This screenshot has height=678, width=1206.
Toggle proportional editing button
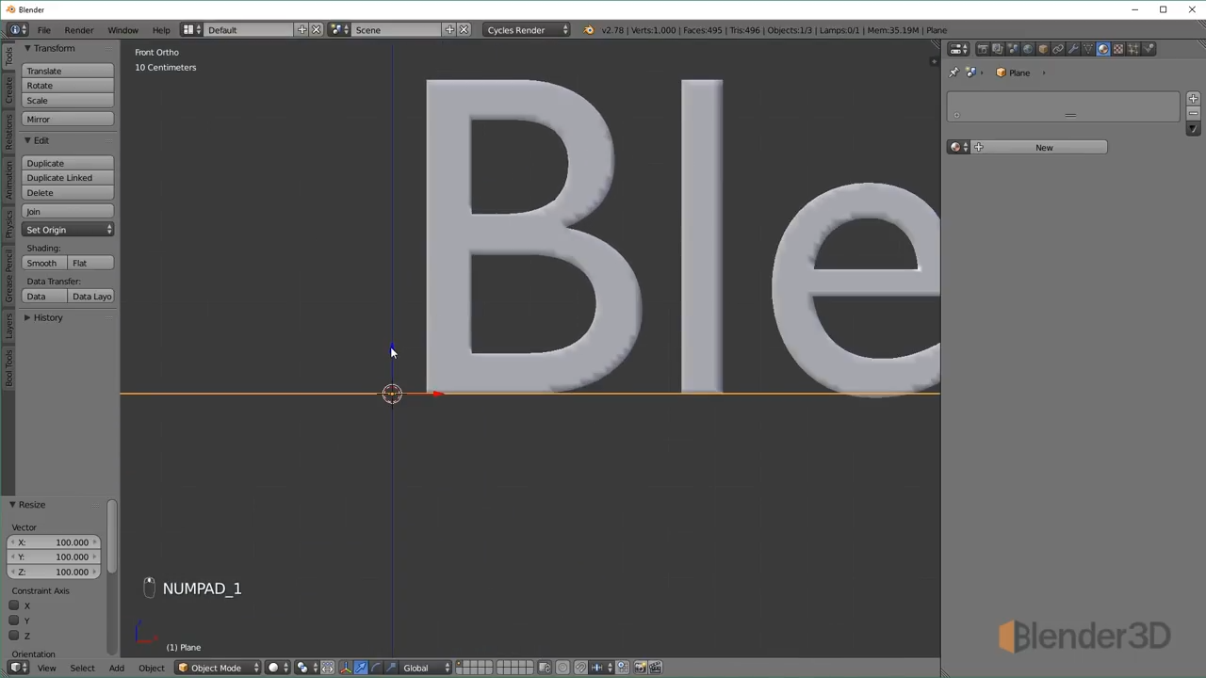[562, 668]
